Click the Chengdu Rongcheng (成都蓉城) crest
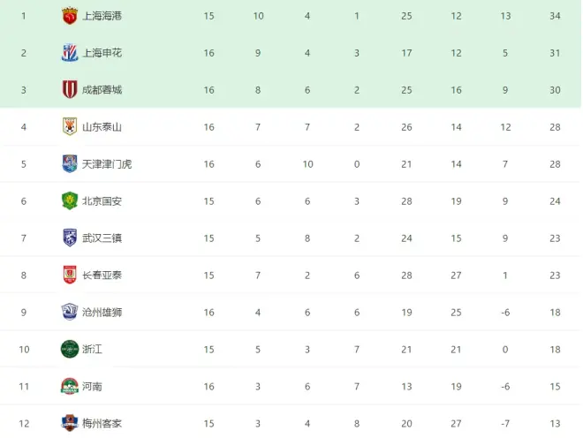583x438 pixels. pos(70,90)
